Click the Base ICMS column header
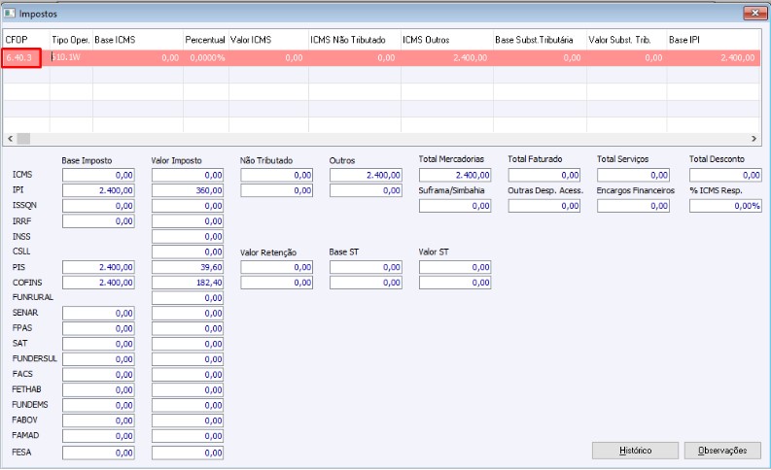The width and height of the screenshot is (771, 470). pos(138,40)
